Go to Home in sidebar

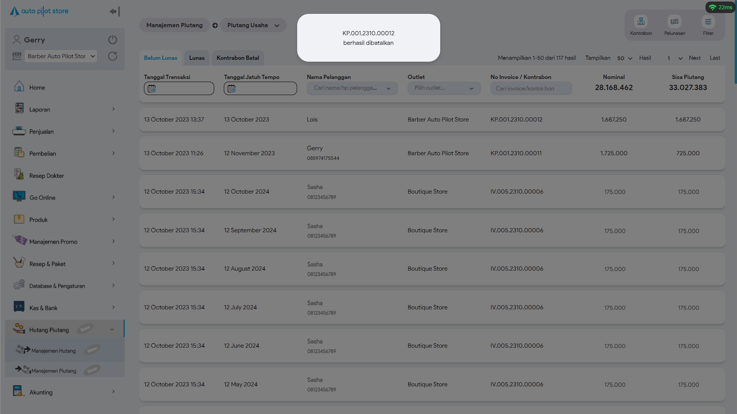(37, 87)
